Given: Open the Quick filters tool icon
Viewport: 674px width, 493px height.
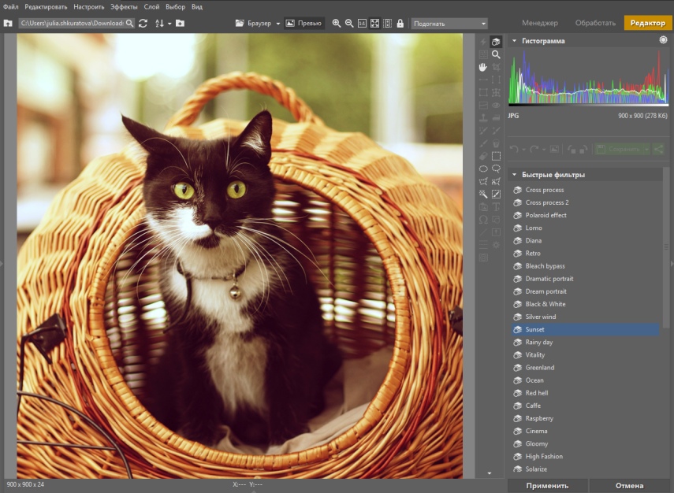Looking at the screenshot, I should tap(496, 42).
